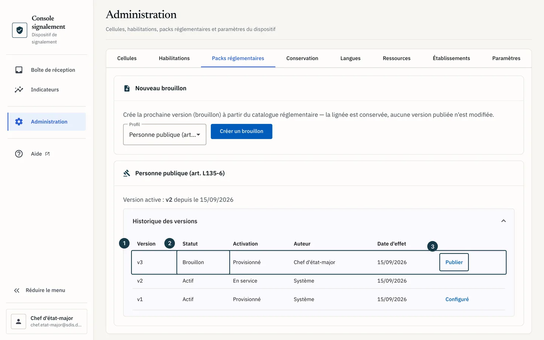Click Réduire le menu
The image size is (544, 340).
(x=45, y=291)
